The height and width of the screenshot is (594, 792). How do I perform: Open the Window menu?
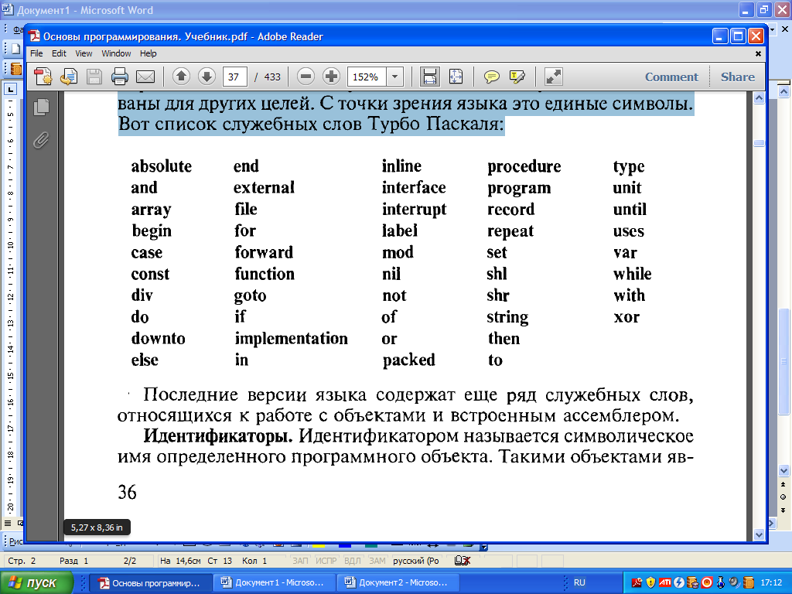116,53
